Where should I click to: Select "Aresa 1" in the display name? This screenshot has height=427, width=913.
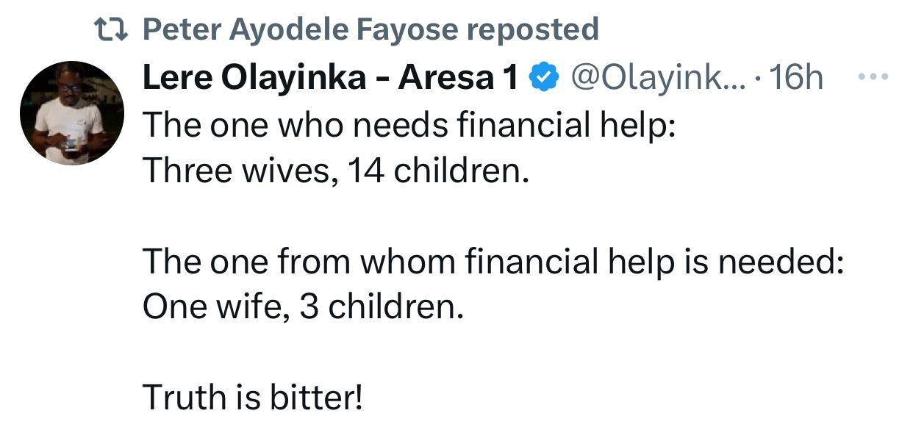[x=459, y=77]
